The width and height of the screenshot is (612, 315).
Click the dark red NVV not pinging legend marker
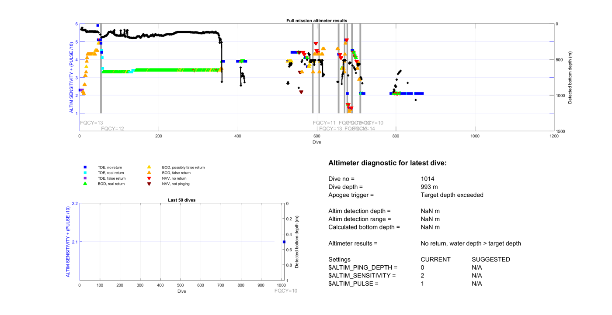coord(149,184)
